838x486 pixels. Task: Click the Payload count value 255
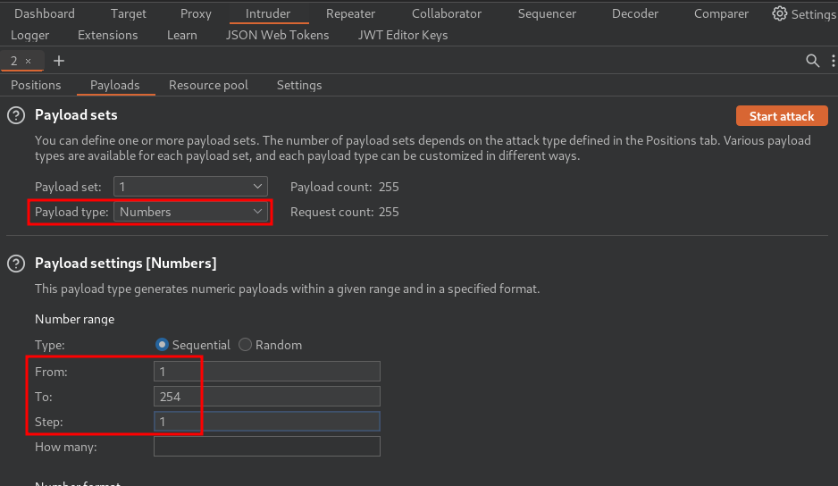point(389,187)
